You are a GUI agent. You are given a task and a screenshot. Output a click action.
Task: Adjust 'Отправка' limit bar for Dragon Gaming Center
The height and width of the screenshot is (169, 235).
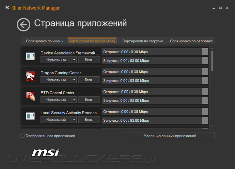click(155, 72)
